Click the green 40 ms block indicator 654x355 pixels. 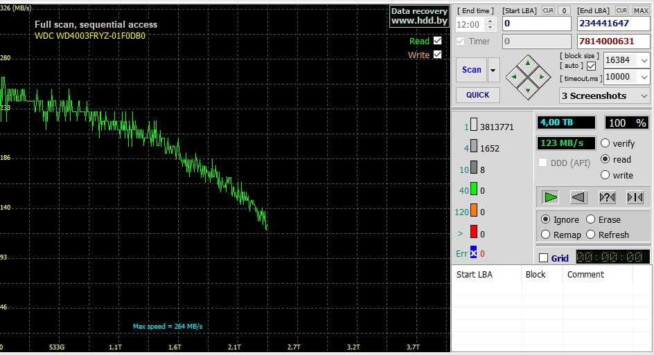474,188
